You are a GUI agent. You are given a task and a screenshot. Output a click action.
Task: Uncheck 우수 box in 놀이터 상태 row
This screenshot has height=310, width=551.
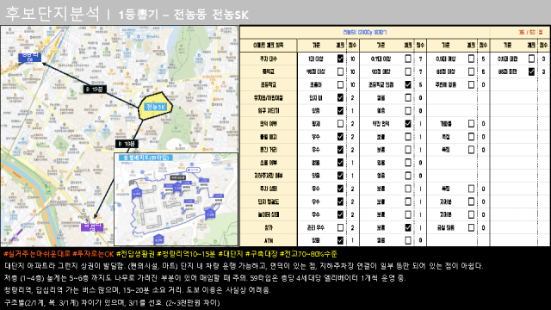pyautogui.click(x=340, y=214)
